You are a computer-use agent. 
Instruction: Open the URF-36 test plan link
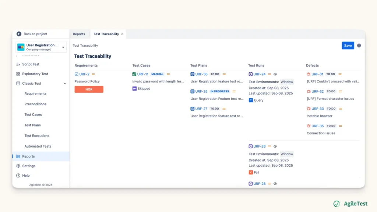point(201,74)
